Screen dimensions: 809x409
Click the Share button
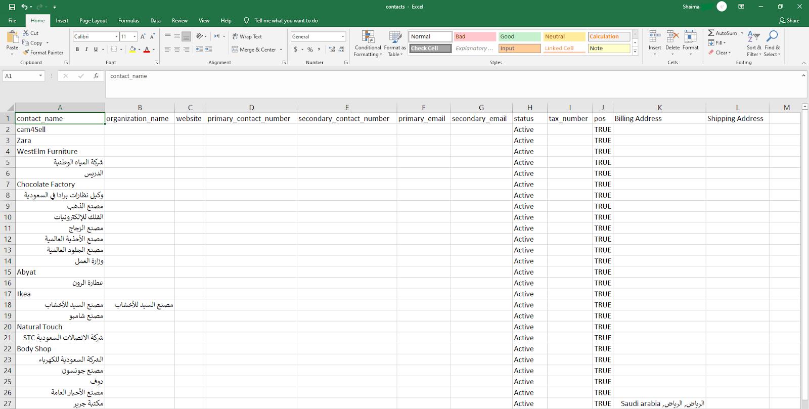789,21
